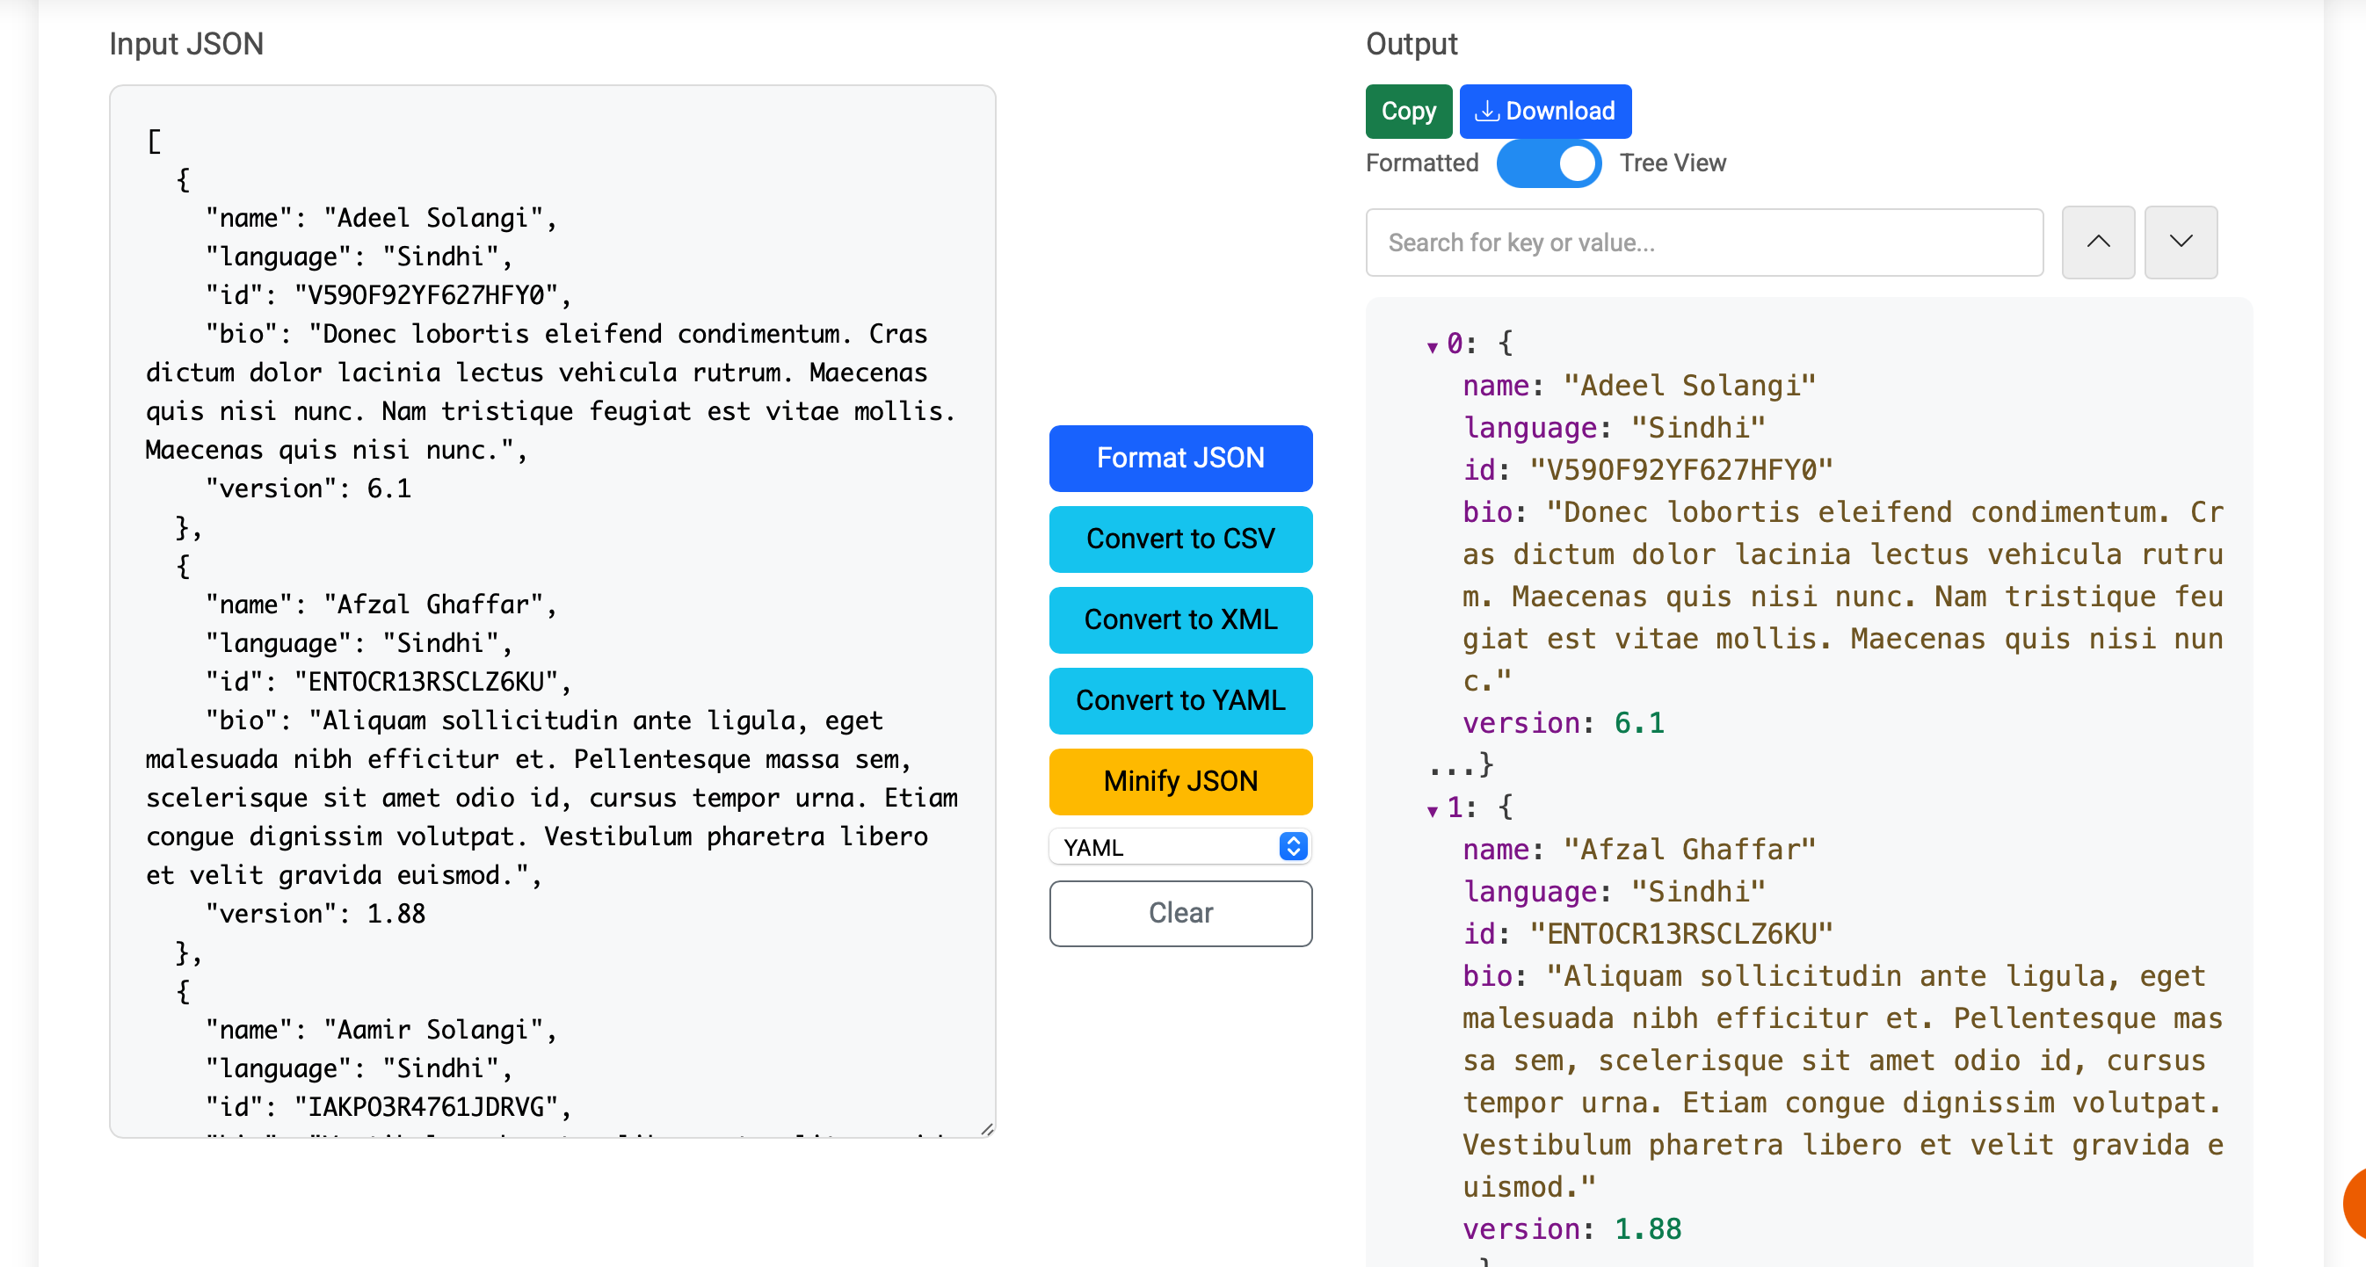
Task: Click the name value "Afzal Ghaffar" in tree
Action: point(1689,850)
